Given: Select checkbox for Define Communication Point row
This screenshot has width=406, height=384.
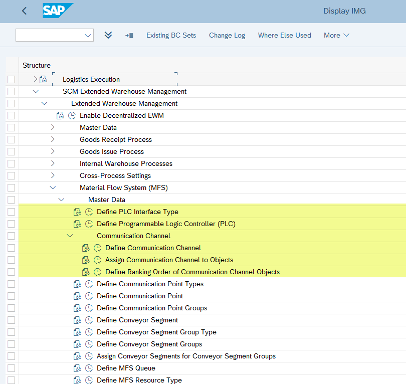Looking at the screenshot, I should (x=11, y=296).
